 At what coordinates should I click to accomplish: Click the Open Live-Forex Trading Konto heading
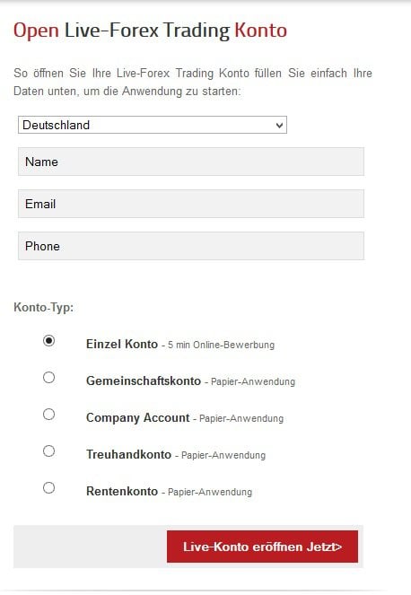click(x=150, y=31)
